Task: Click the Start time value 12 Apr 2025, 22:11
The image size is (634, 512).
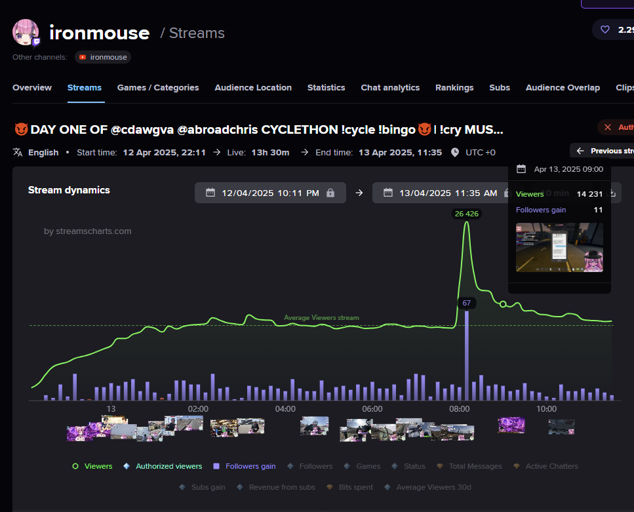Action: 164,153
